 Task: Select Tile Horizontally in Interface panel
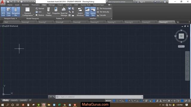pyautogui.click(x=104, y=9)
